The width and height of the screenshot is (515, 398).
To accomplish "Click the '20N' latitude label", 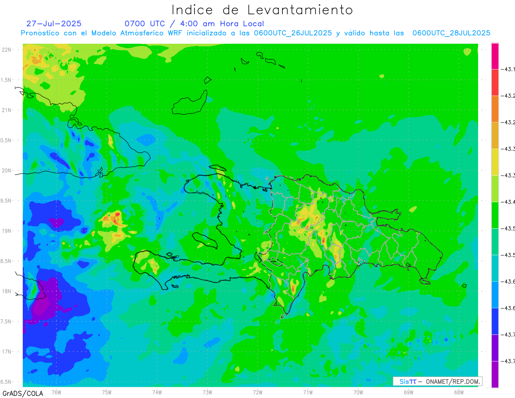I will [x=7, y=170].
